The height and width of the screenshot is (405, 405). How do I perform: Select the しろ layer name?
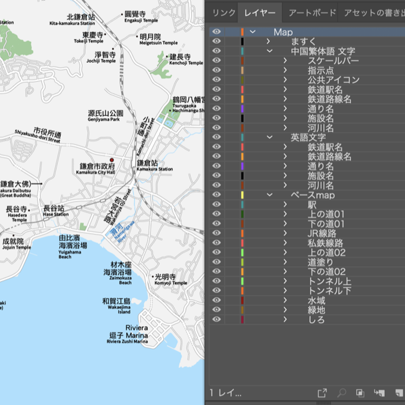(317, 320)
